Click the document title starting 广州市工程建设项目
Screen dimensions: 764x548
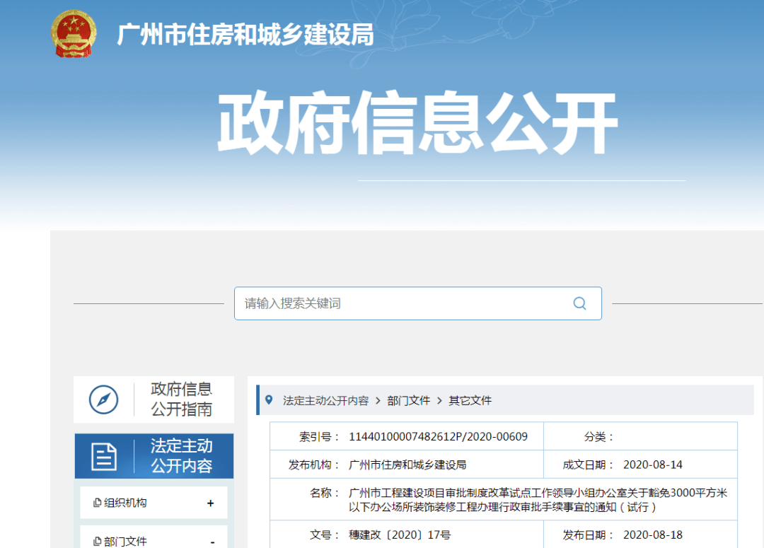(538, 500)
